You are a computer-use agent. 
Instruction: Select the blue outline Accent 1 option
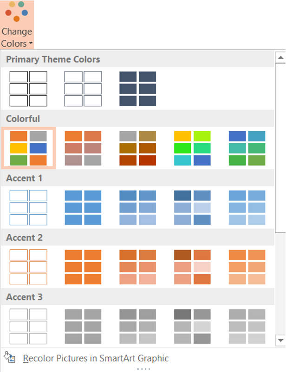28,208
